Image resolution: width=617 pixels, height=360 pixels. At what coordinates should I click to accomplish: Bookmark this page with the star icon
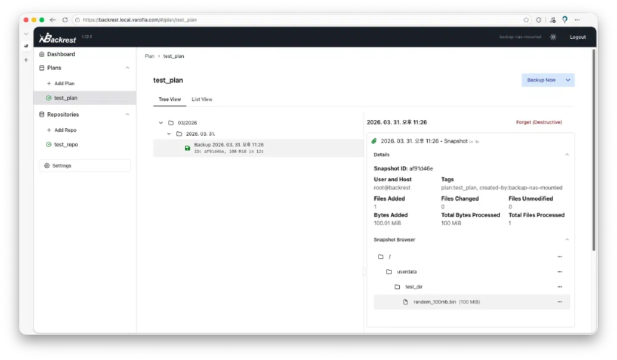526,20
